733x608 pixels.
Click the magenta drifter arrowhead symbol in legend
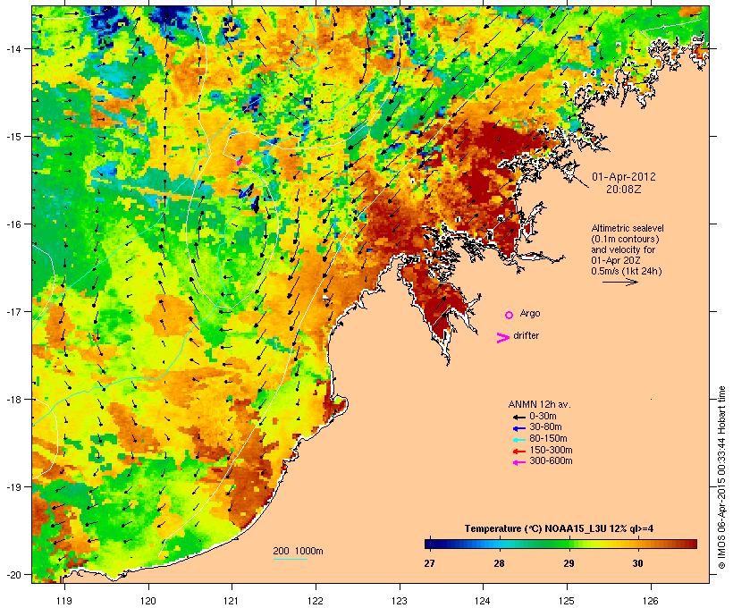coord(502,338)
